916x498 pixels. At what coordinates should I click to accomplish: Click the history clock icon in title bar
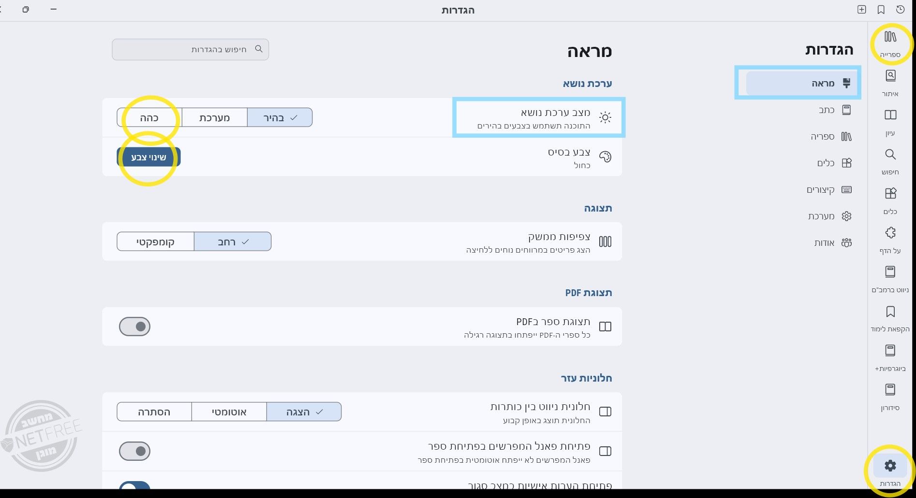[900, 10]
